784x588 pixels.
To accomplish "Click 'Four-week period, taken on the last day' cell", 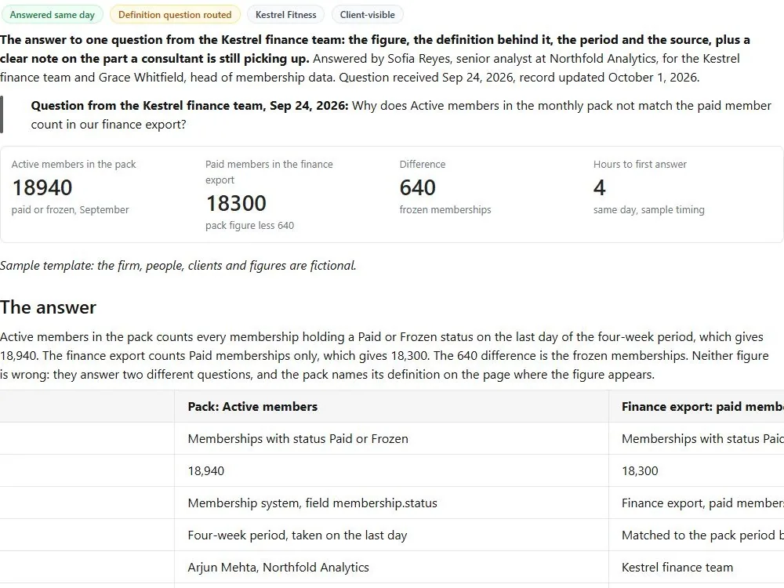I will pyautogui.click(x=391, y=535).
